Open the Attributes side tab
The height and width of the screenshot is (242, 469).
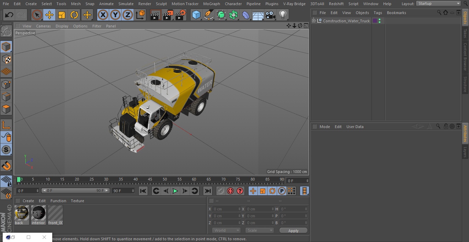point(465,134)
